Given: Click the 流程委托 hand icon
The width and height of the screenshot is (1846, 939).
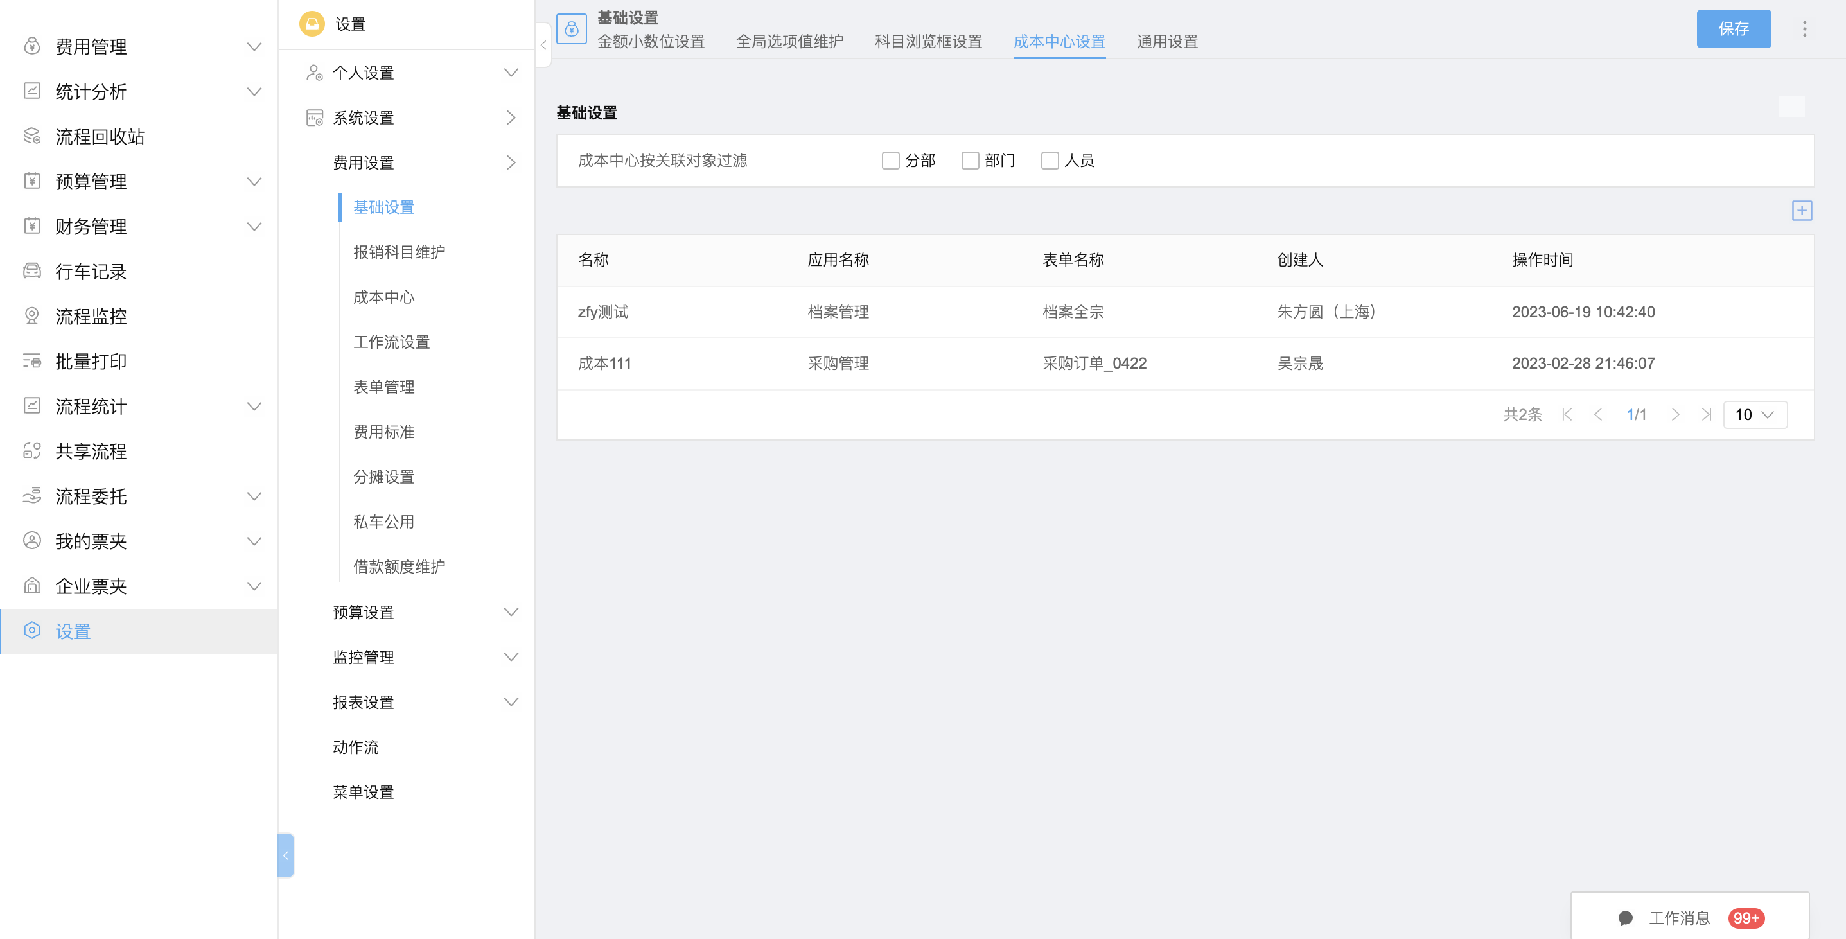Looking at the screenshot, I should click(x=31, y=496).
